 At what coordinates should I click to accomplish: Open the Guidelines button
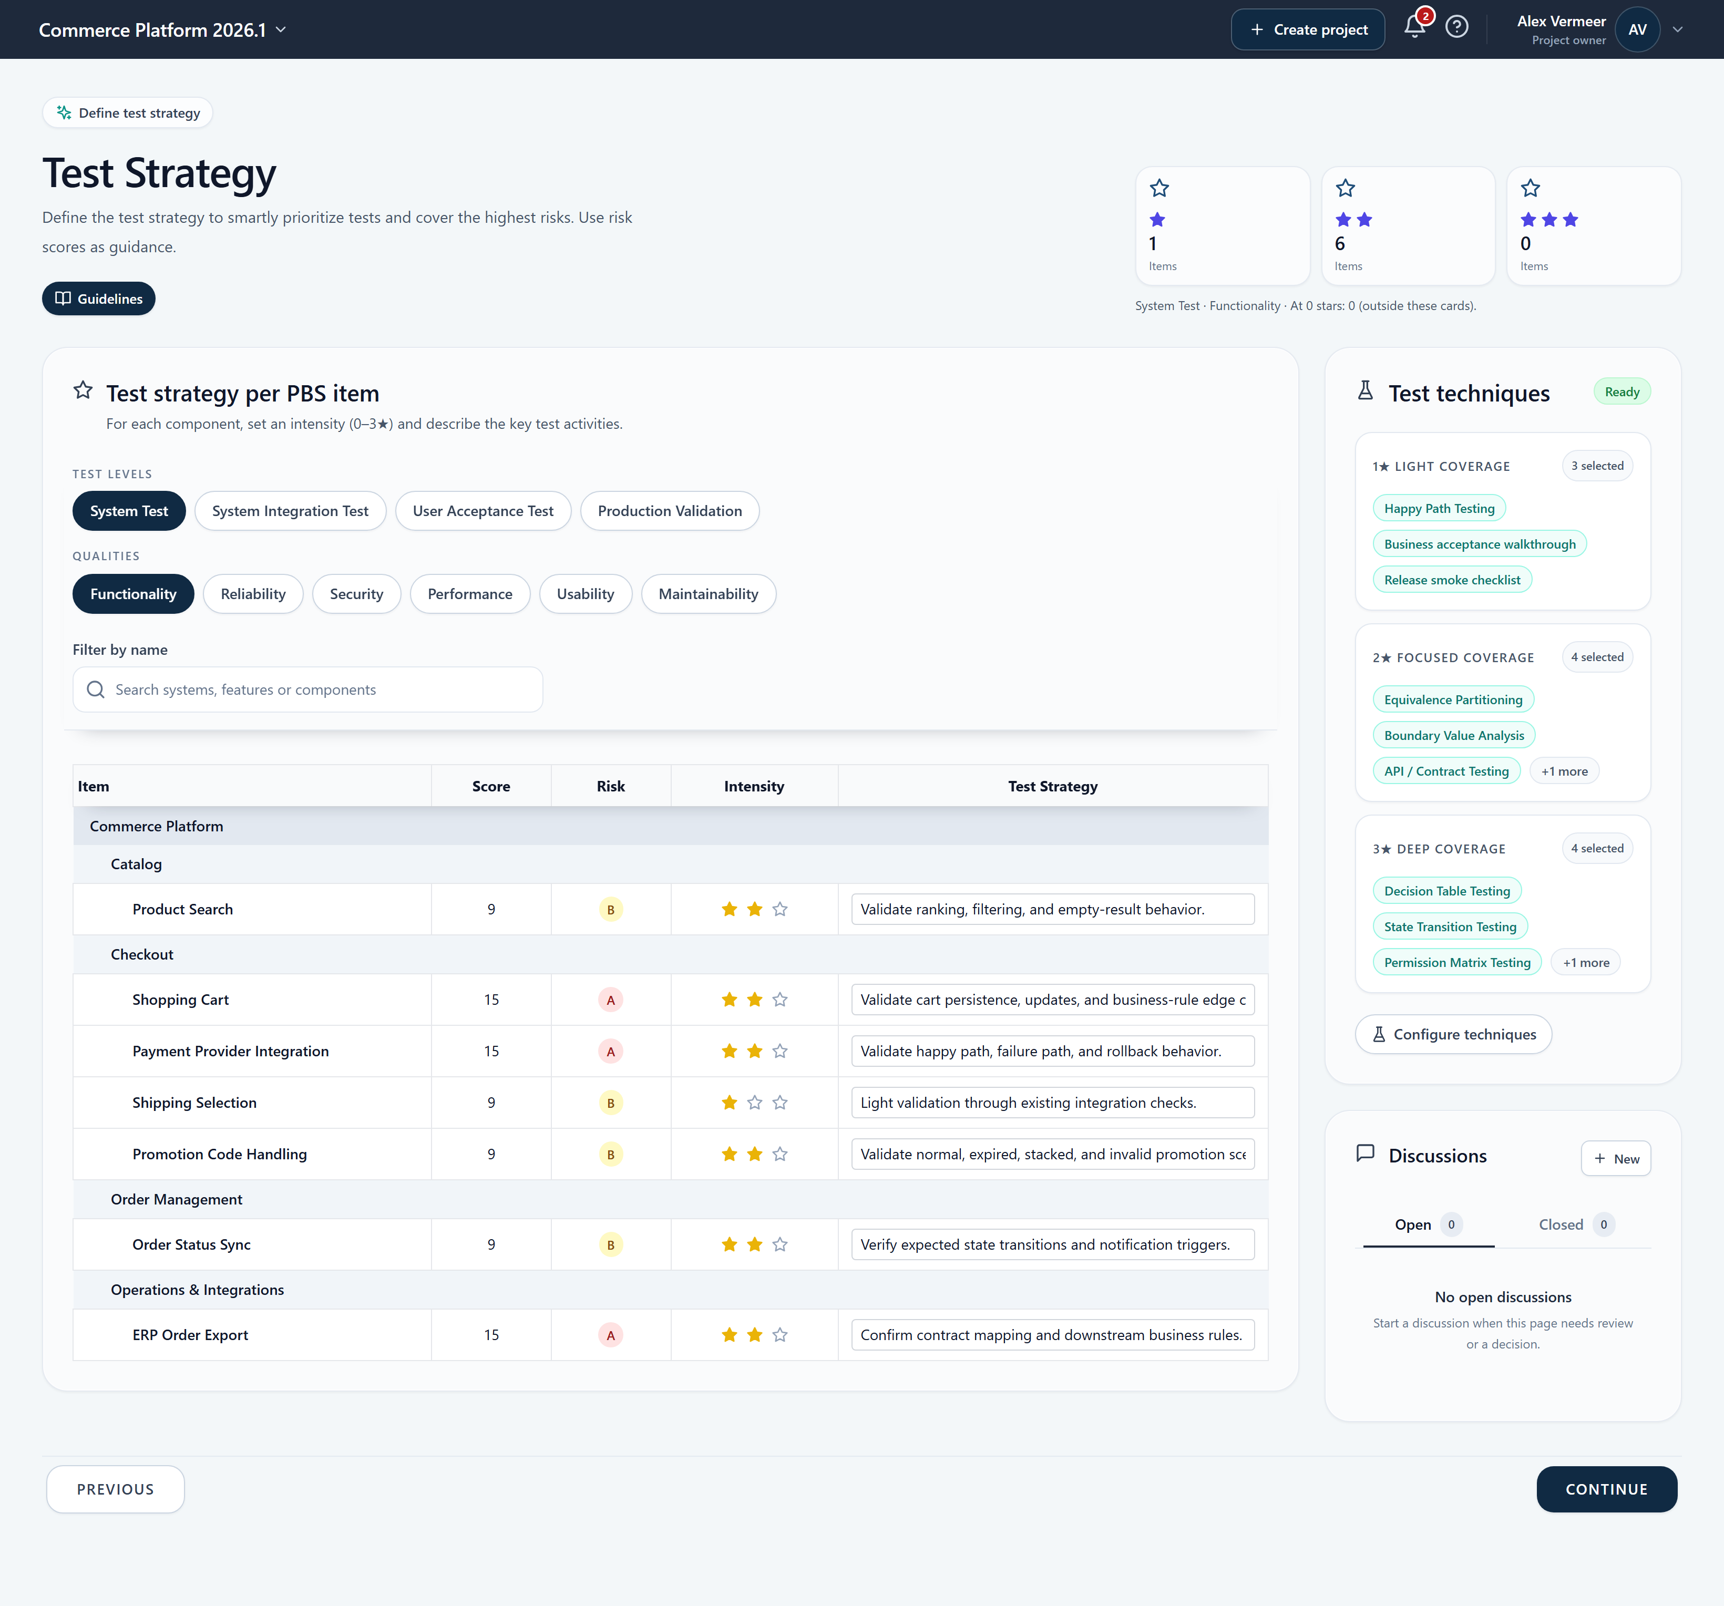pyautogui.click(x=99, y=298)
